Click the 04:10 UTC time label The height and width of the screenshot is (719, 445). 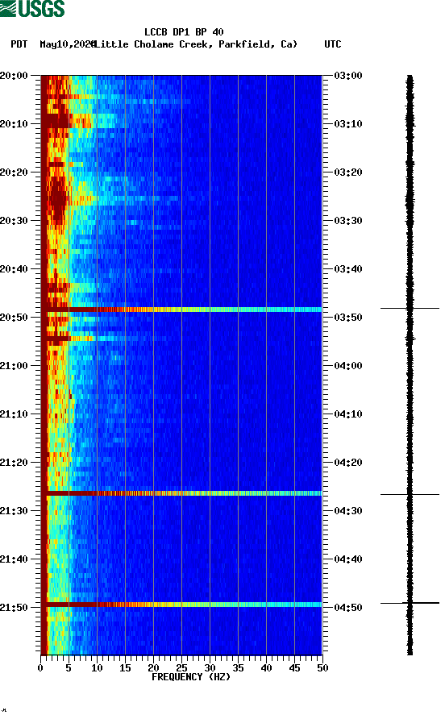(348, 414)
